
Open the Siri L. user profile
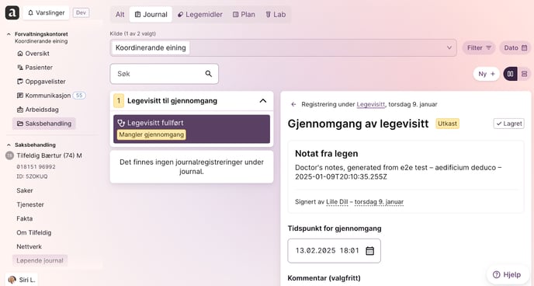pyautogui.click(x=23, y=280)
